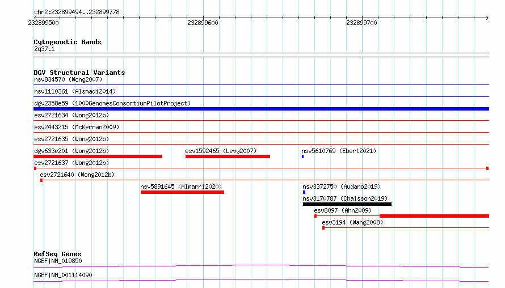The width and height of the screenshot is (505, 288).
Task: Open variant nsv834570 (Wong2007) label
Action: pyautogui.click(x=68, y=79)
